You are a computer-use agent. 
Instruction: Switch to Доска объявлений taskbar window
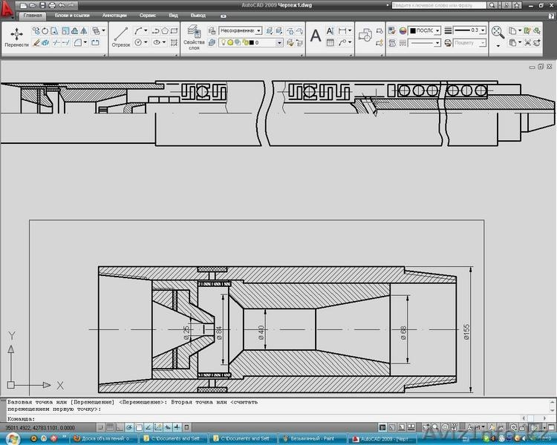(x=102, y=438)
